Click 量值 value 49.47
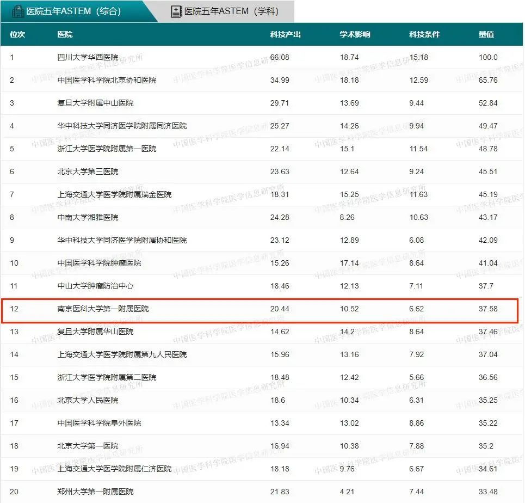 488,126
